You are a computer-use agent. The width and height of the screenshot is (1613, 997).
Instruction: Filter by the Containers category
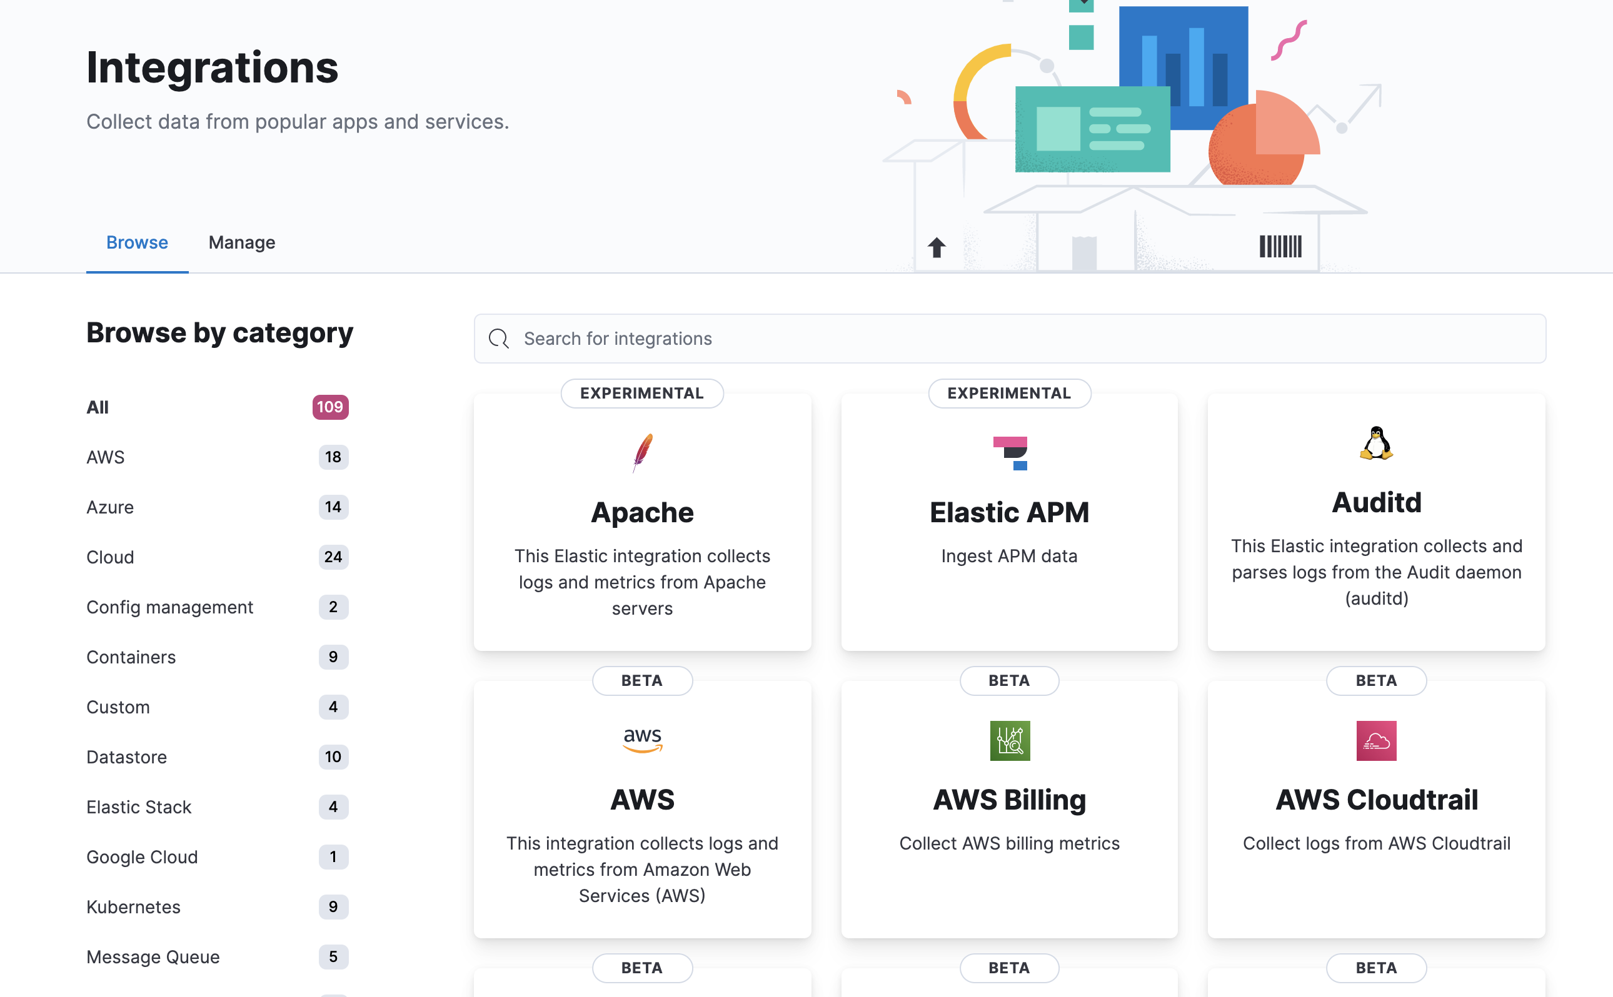[x=131, y=657]
